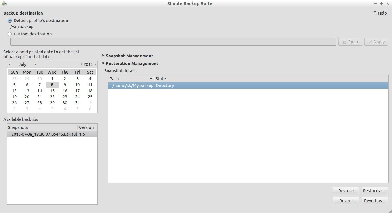This screenshot has height=213, width=392.
Task: Expand the Snapshot Management section
Action: point(103,56)
